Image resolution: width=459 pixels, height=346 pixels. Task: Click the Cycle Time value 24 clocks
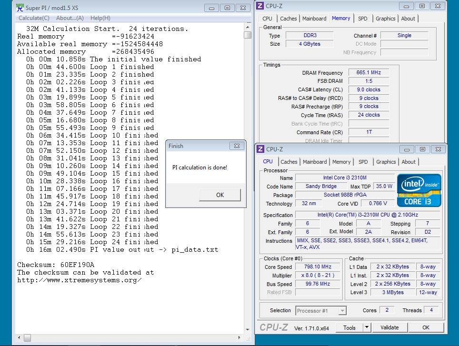(x=369, y=115)
